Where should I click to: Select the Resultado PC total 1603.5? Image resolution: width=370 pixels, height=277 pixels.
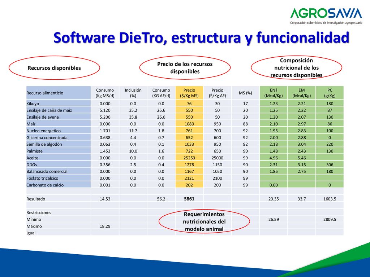(330, 199)
